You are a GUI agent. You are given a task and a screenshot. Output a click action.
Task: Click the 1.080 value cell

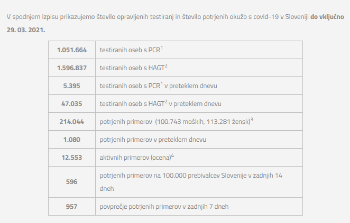(x=72, y=140)
